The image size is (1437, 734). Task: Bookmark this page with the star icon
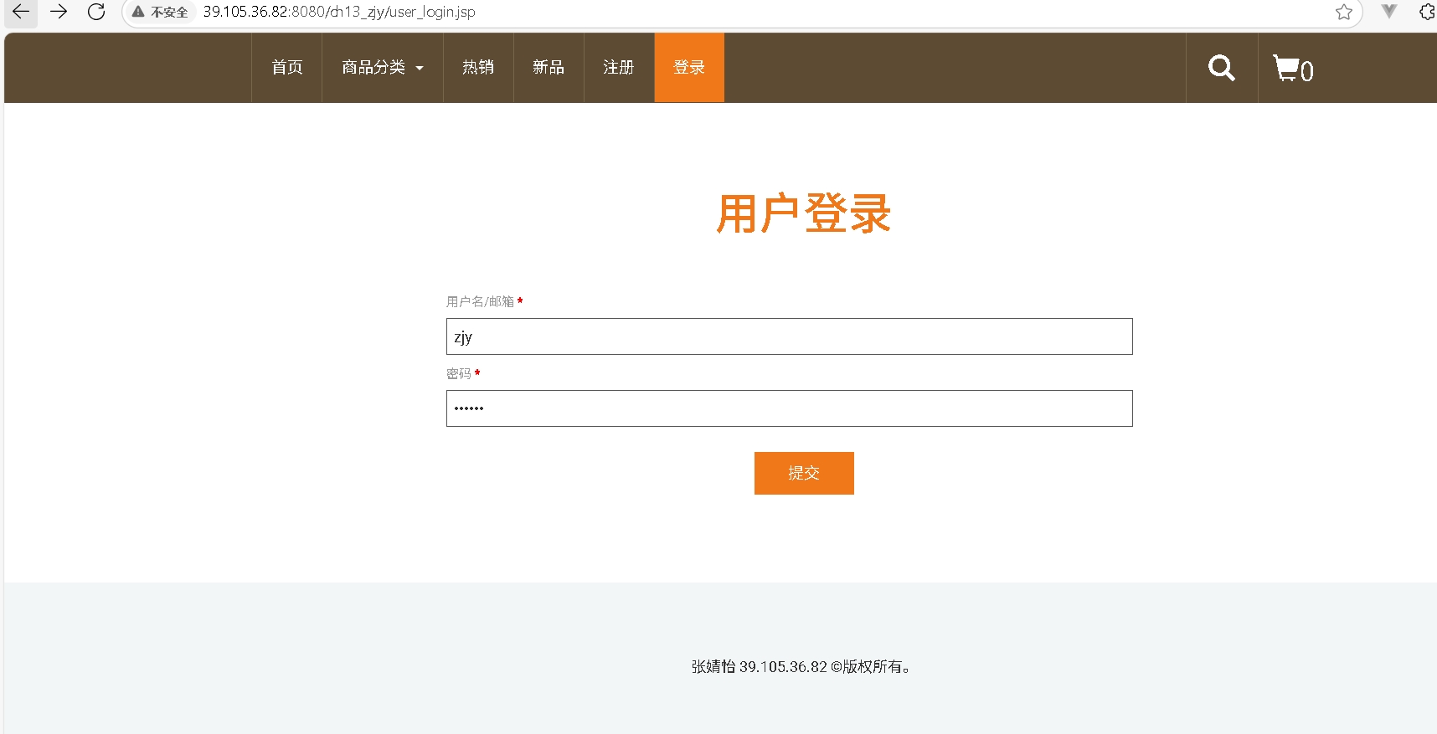[x=1343, y=12]
